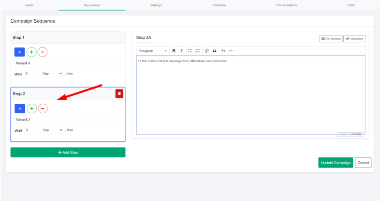Click the Update Campaign button
380x201 pixels.
point(335,162)
